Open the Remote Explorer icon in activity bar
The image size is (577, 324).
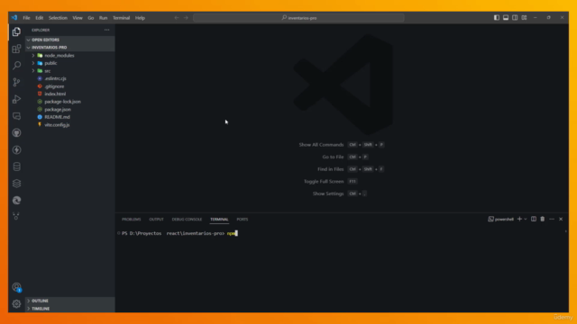[x=16, y=116]
